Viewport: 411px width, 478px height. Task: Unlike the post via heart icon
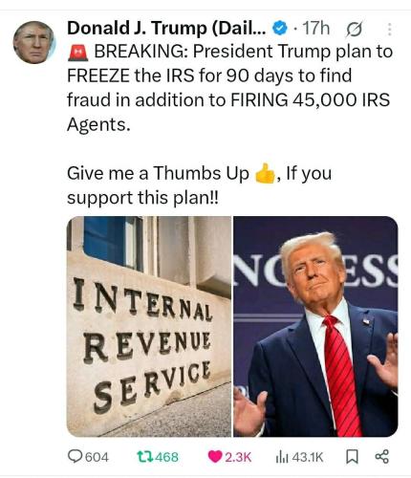[x=215, y=457]
